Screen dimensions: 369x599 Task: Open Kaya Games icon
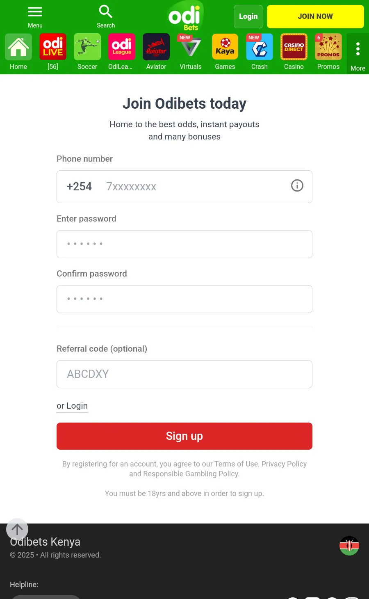(x=225, y=47)
